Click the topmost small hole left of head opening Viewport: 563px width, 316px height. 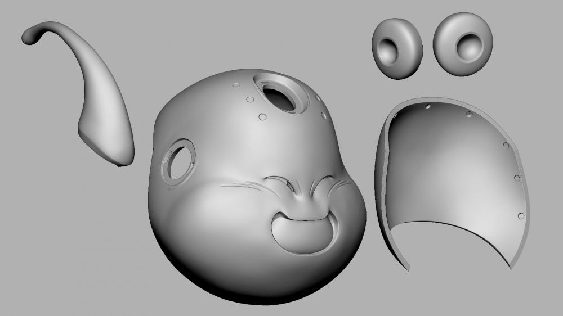(236, 85)
